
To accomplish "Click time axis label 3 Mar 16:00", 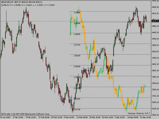I will click(x=69, y=117).
